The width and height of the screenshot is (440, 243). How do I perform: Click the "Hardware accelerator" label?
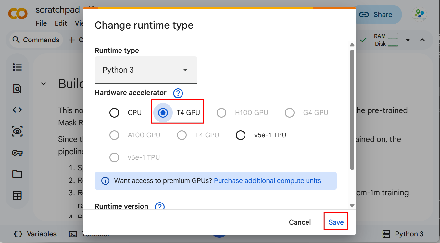(131, 93)
